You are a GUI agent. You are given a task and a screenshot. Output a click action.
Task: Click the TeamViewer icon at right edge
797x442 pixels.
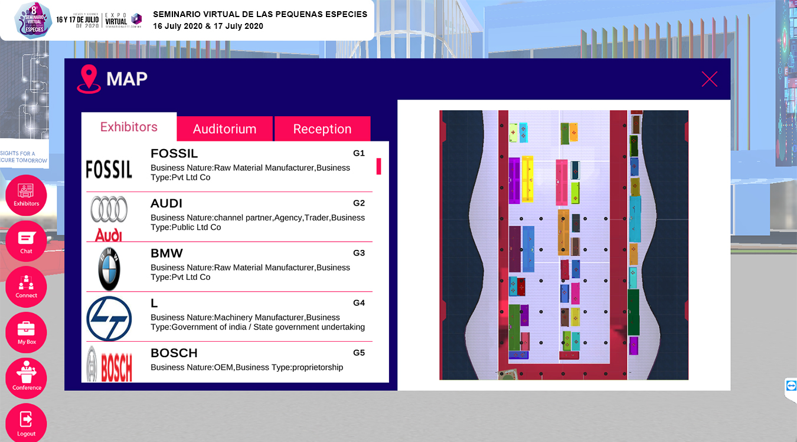click(x=791, y=385)
